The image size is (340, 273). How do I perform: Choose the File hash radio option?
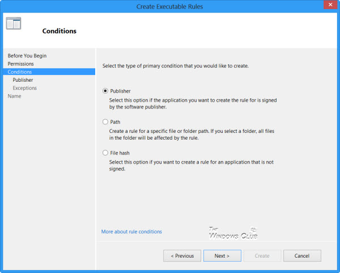point(105,153)
